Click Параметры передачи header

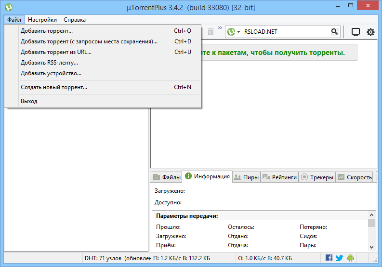187,216
